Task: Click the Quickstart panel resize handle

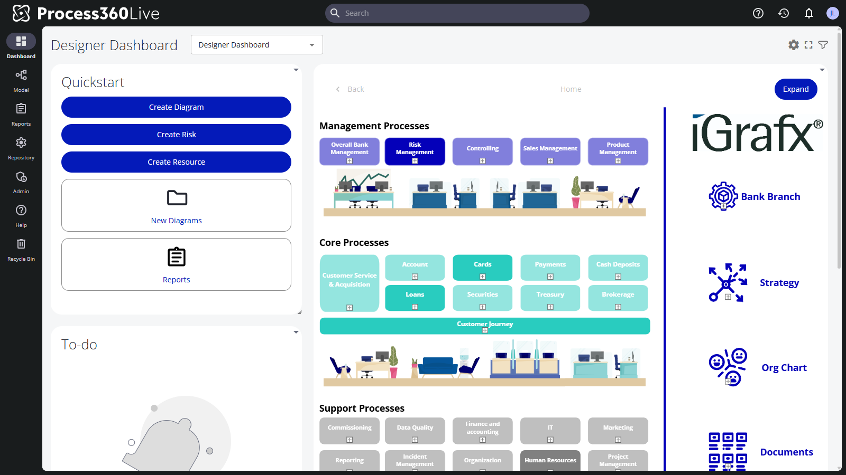Action: [x=299, y=312]
